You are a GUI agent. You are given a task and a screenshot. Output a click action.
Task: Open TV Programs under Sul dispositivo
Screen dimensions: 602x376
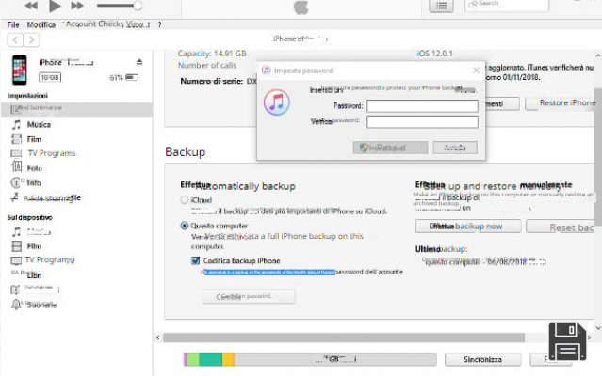50,260
